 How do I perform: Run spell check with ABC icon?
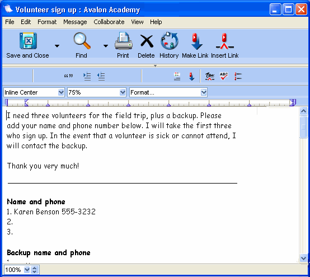point(224,76)
